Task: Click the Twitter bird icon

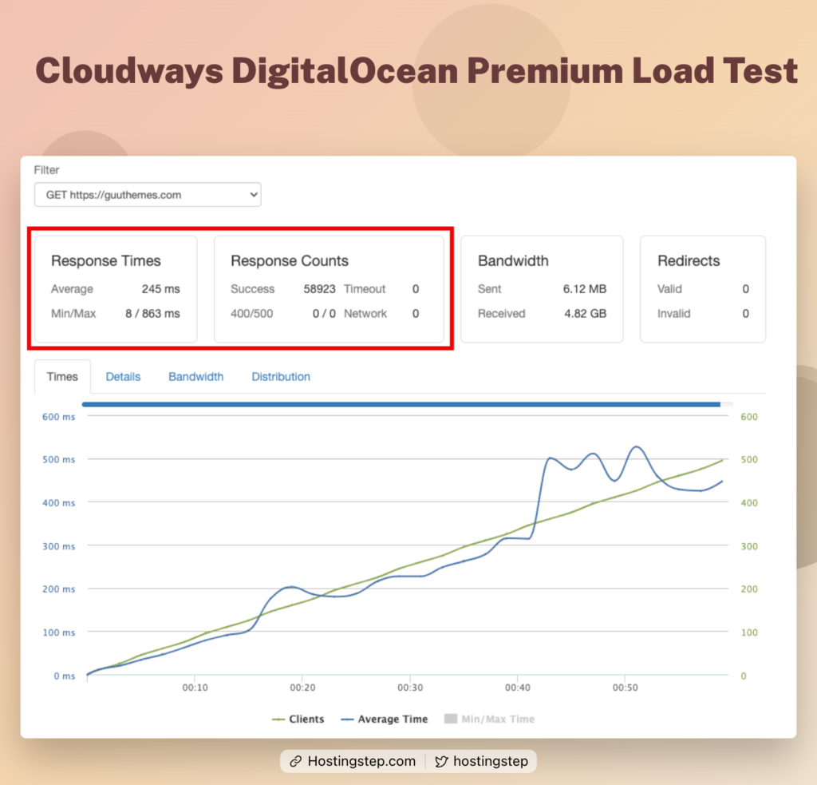Action: 441,762
